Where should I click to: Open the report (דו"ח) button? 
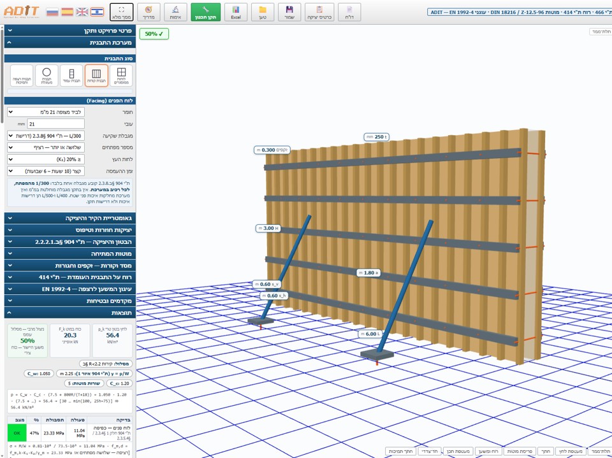click(x=349, y=12)
